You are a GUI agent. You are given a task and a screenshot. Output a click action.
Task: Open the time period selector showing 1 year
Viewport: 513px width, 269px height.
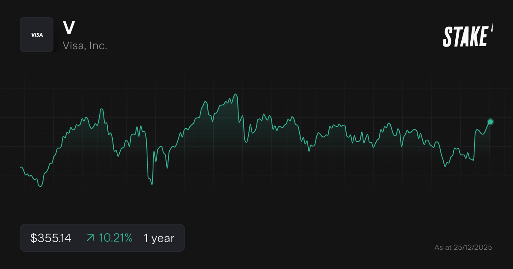(159, 238)
